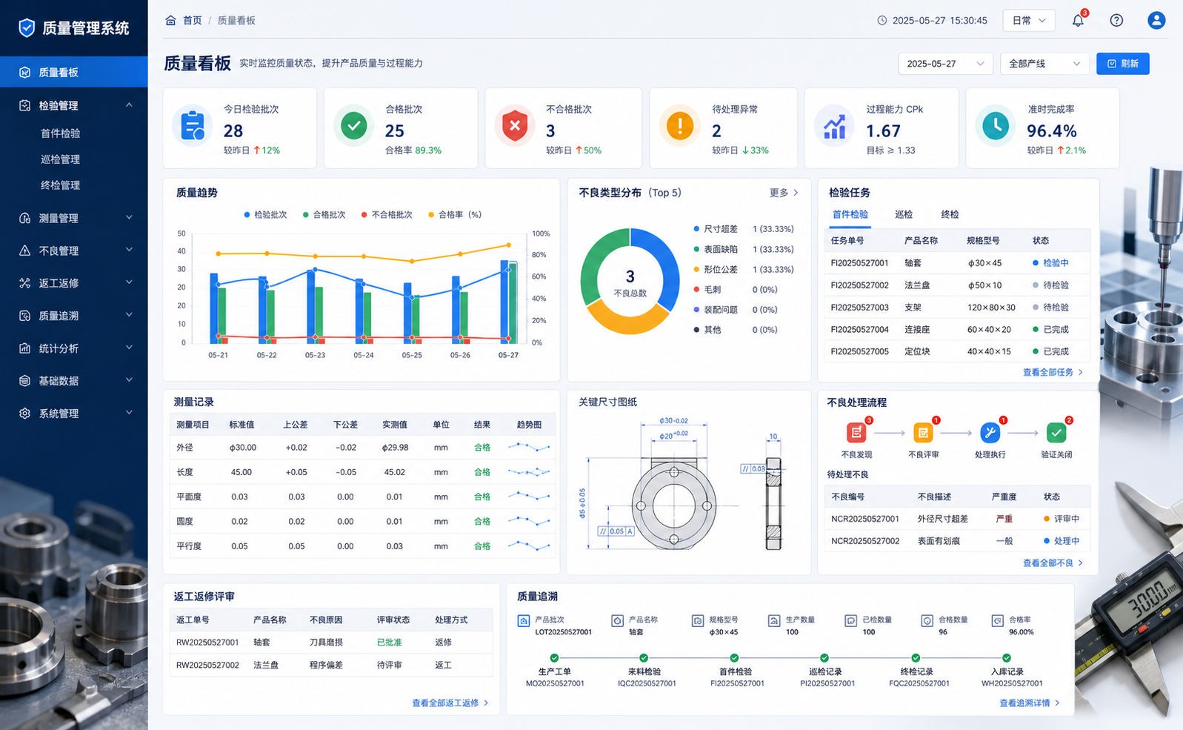Open the 查看全部任务 link
1183x730 pixels.
click(1053, 372)
